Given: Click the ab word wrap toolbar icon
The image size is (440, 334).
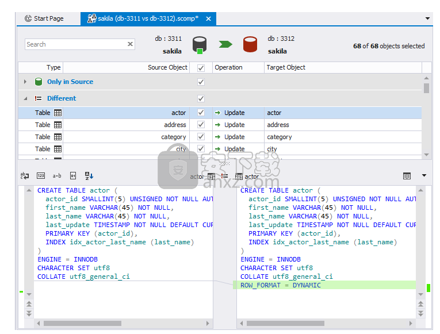Looking at the screenshot, I should (25, 176).
